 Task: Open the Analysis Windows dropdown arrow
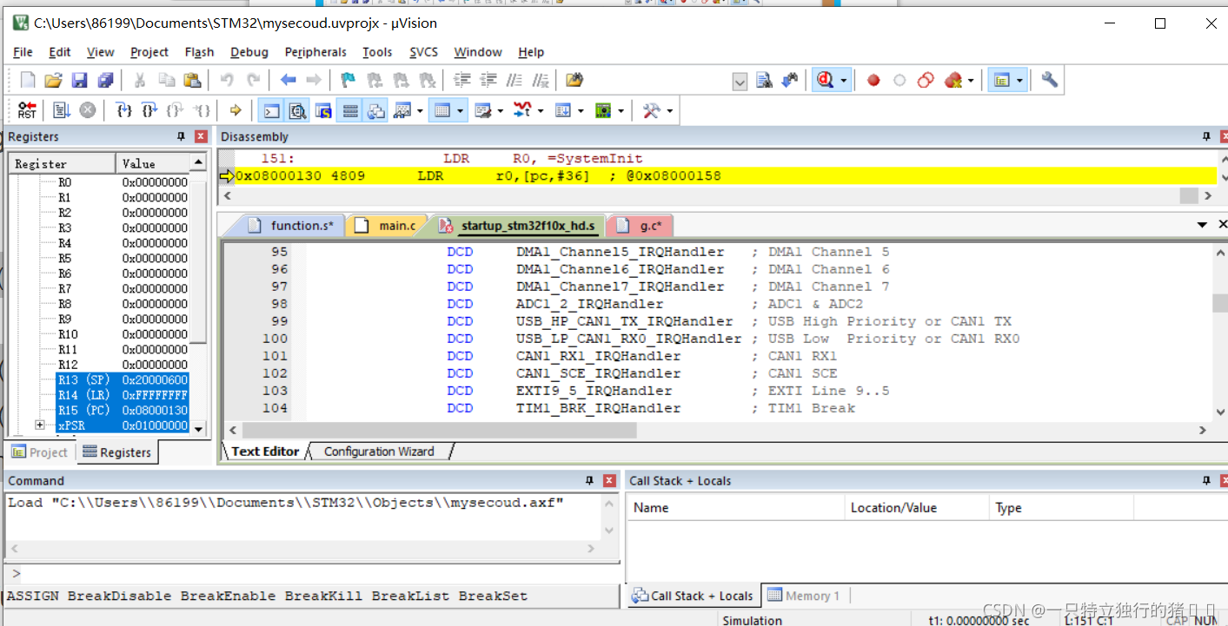coord(540,111)
